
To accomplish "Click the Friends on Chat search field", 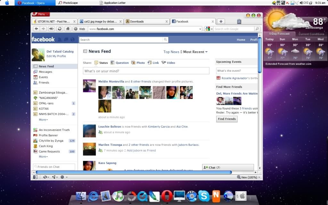I will pos(54,167).
